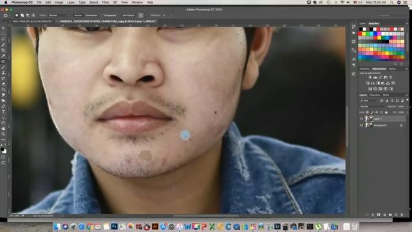This screenshot has height=232, width=412.
Task: Switch to the first document tab
Action: pyautogui.click(x=32, y=21)
